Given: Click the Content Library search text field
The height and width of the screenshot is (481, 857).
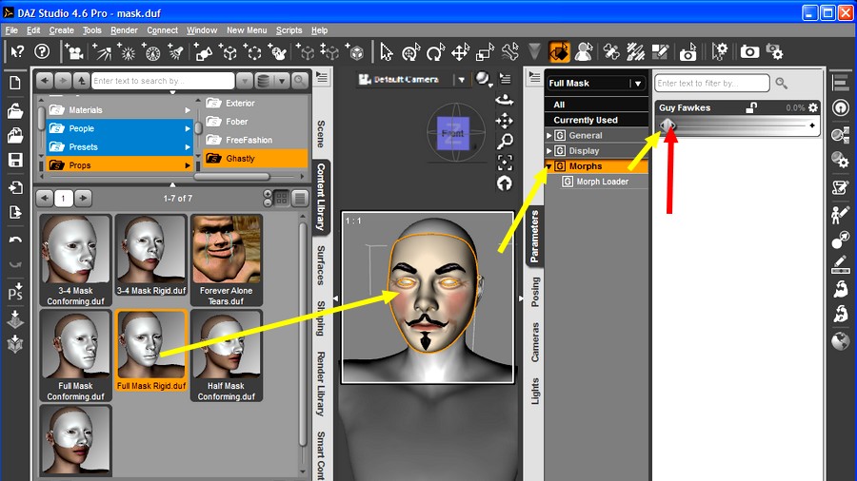Looking at the screenshot, I should tap(163, 81).
